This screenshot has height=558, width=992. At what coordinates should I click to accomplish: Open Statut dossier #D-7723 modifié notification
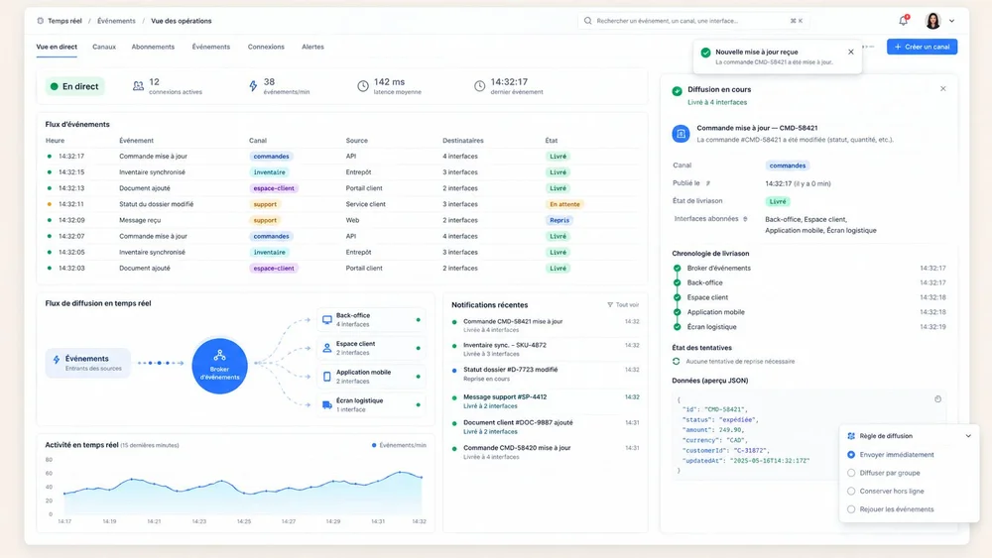tap(546, 374)
